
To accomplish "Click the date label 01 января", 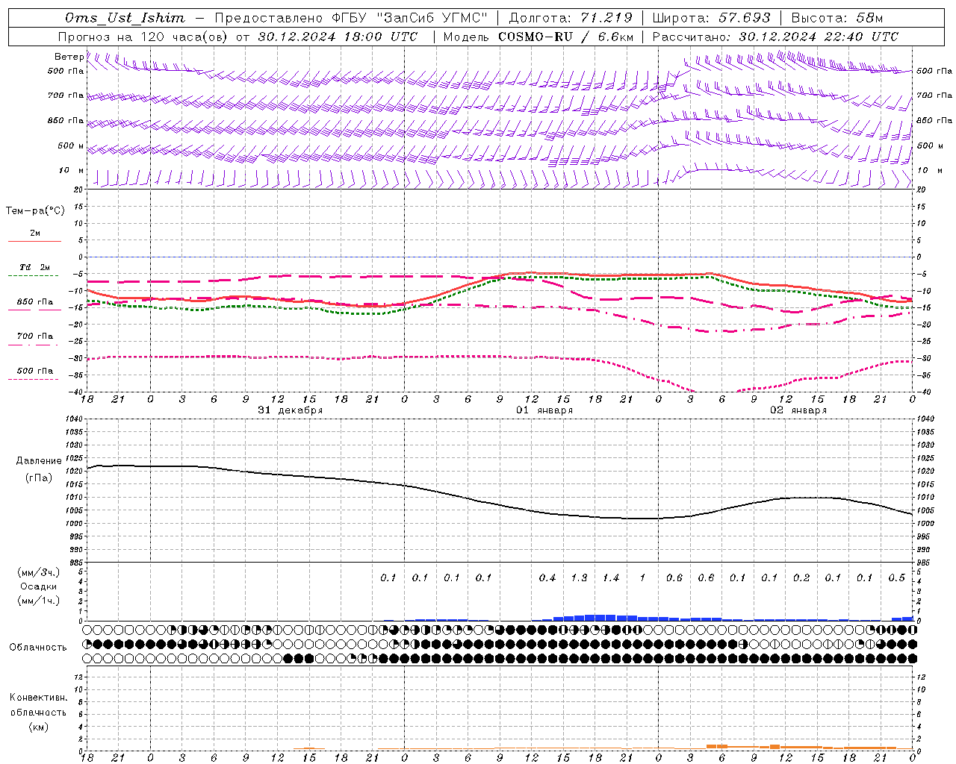I will click(x=544, y=410).
